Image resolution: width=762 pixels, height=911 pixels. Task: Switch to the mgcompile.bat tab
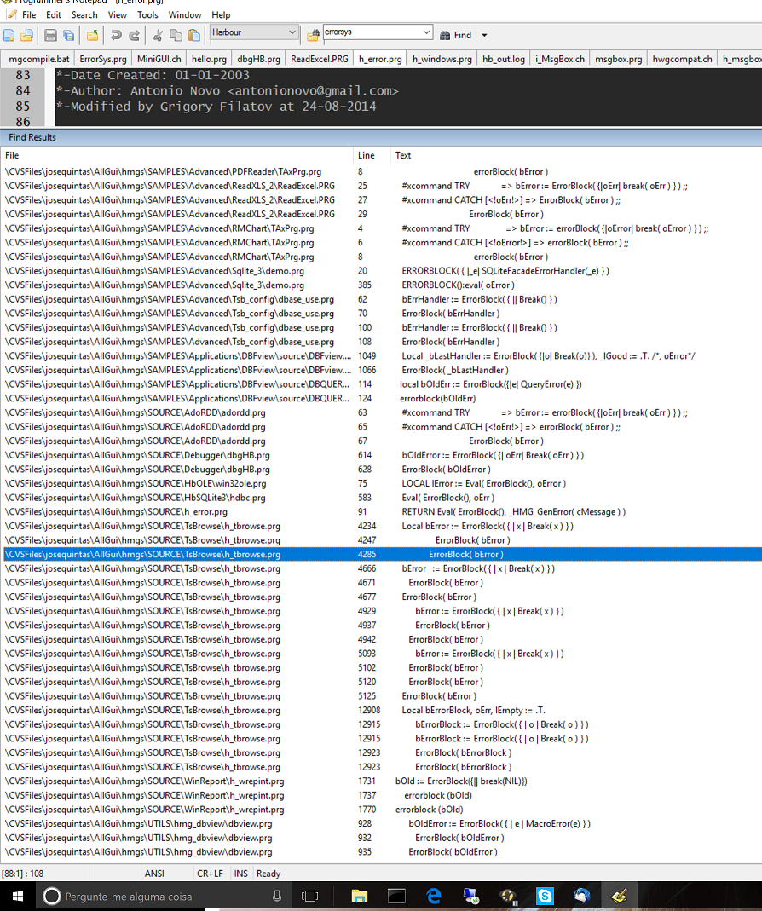click(39, 59)
